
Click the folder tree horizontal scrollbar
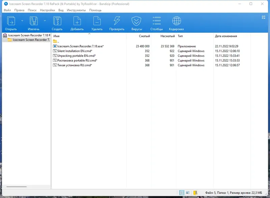17,187
